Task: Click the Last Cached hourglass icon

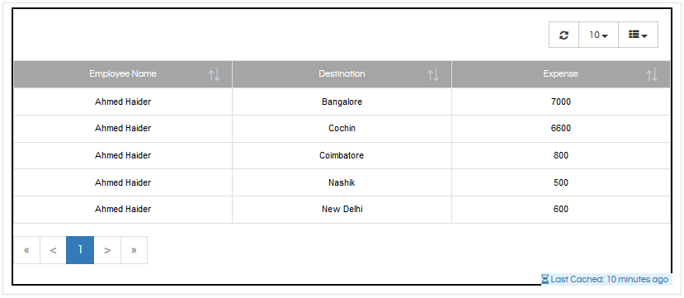Action: pyautogui.click(x=545, y=279)
